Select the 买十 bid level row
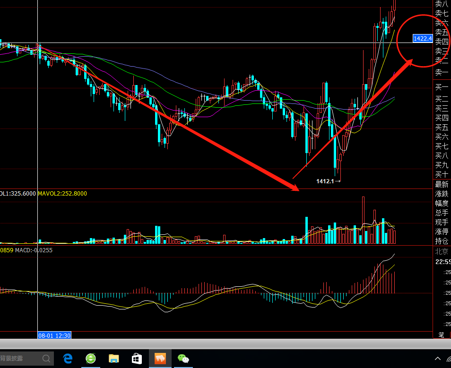Screen dimensions: 451x368 (442, 174)
